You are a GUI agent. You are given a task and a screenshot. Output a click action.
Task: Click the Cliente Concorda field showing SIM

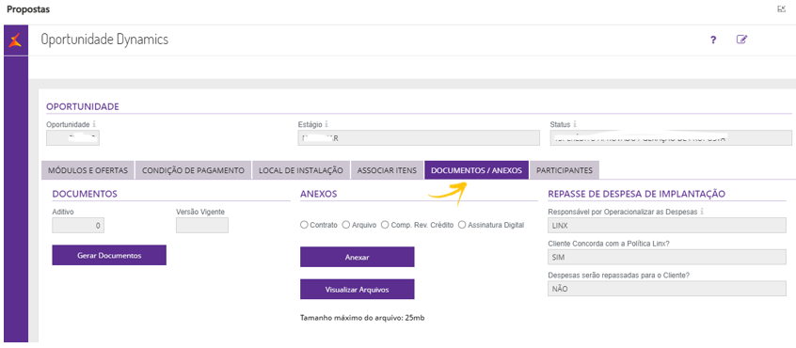[667, 257]
